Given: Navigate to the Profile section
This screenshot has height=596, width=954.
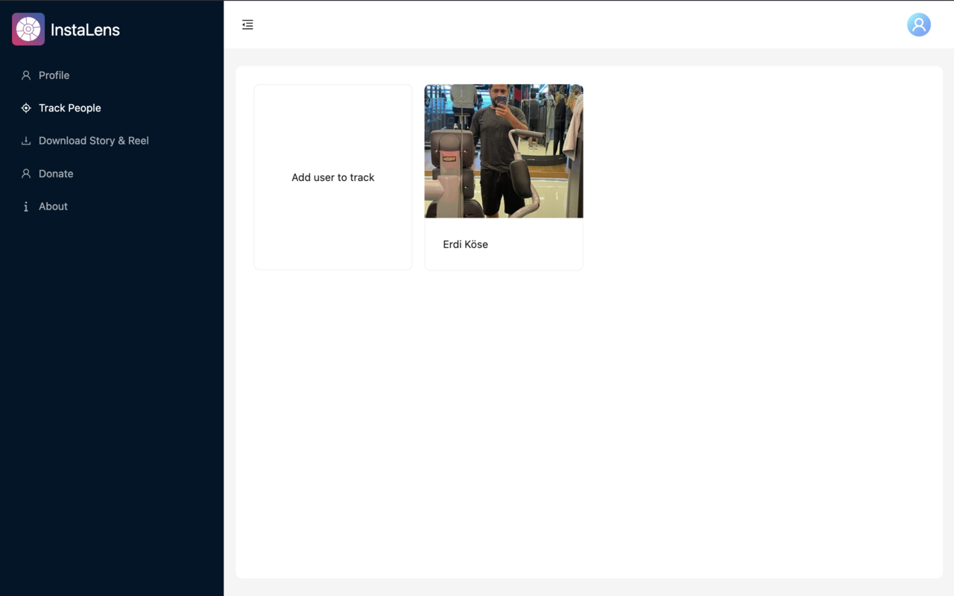Looking at the screenshot, I should point(54,75).
